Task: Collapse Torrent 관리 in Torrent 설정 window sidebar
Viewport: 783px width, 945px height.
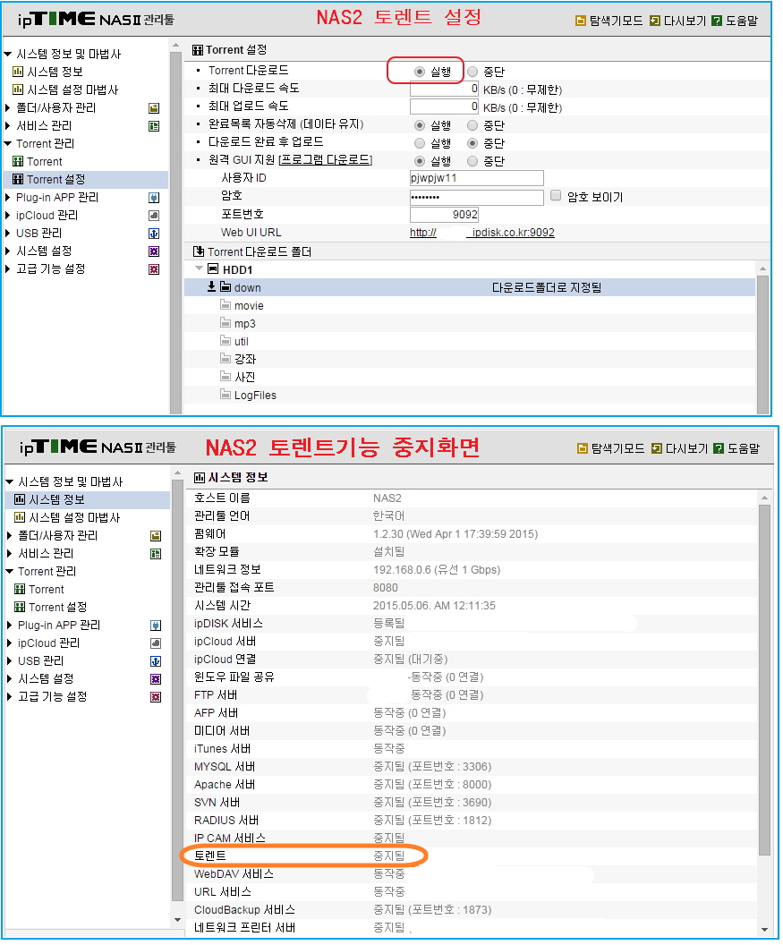Action: [x=8, y=143]
